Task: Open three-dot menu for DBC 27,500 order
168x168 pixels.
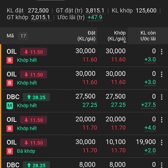Action: click(x=162, y=97)
